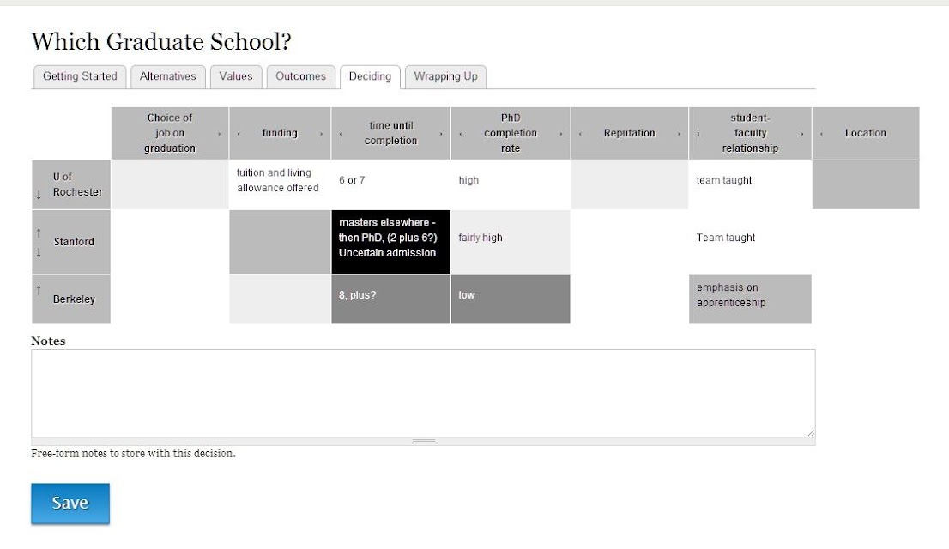Move Stanford row down arrow

(39, 252)
